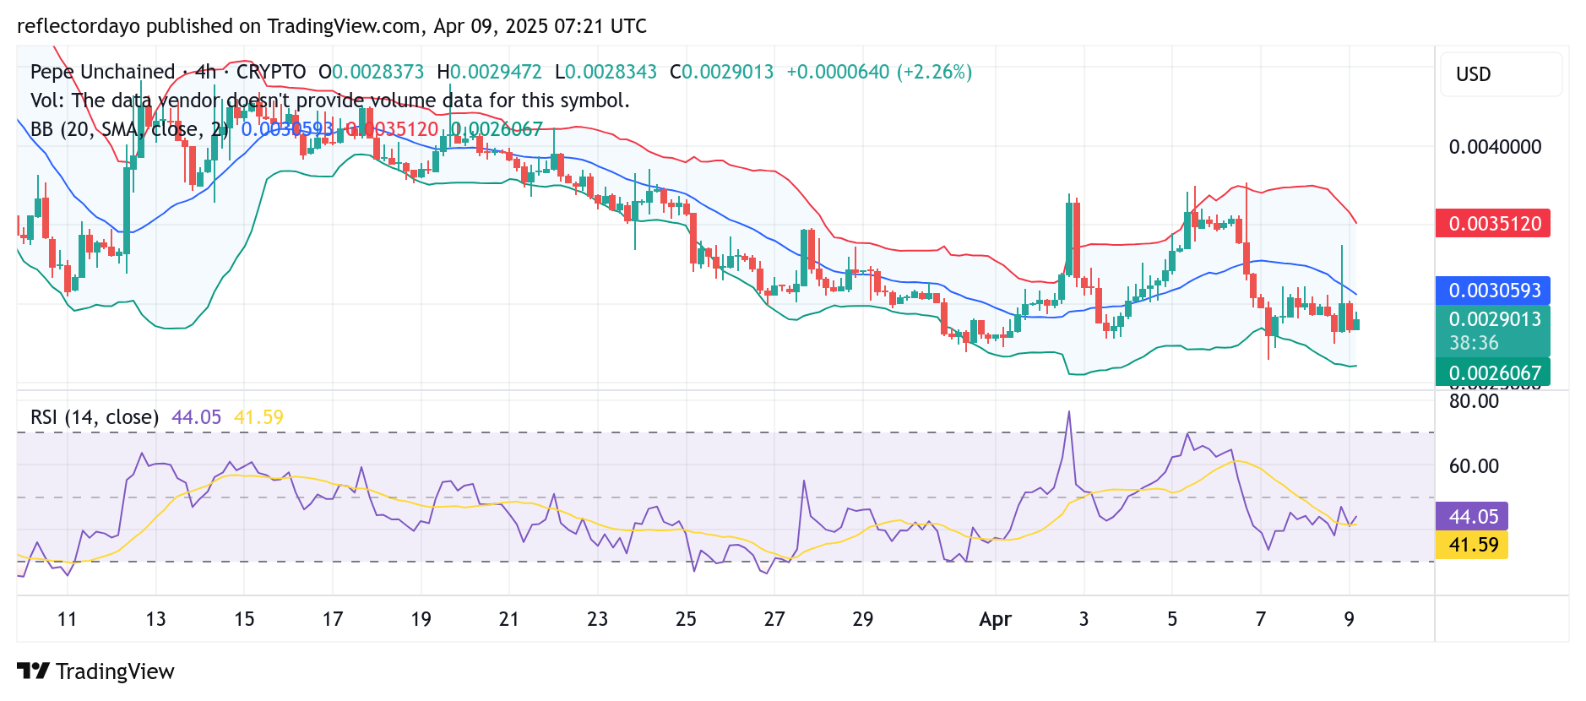
Task: Click the published-by reflectordayo header text
Action: point(332,26)
